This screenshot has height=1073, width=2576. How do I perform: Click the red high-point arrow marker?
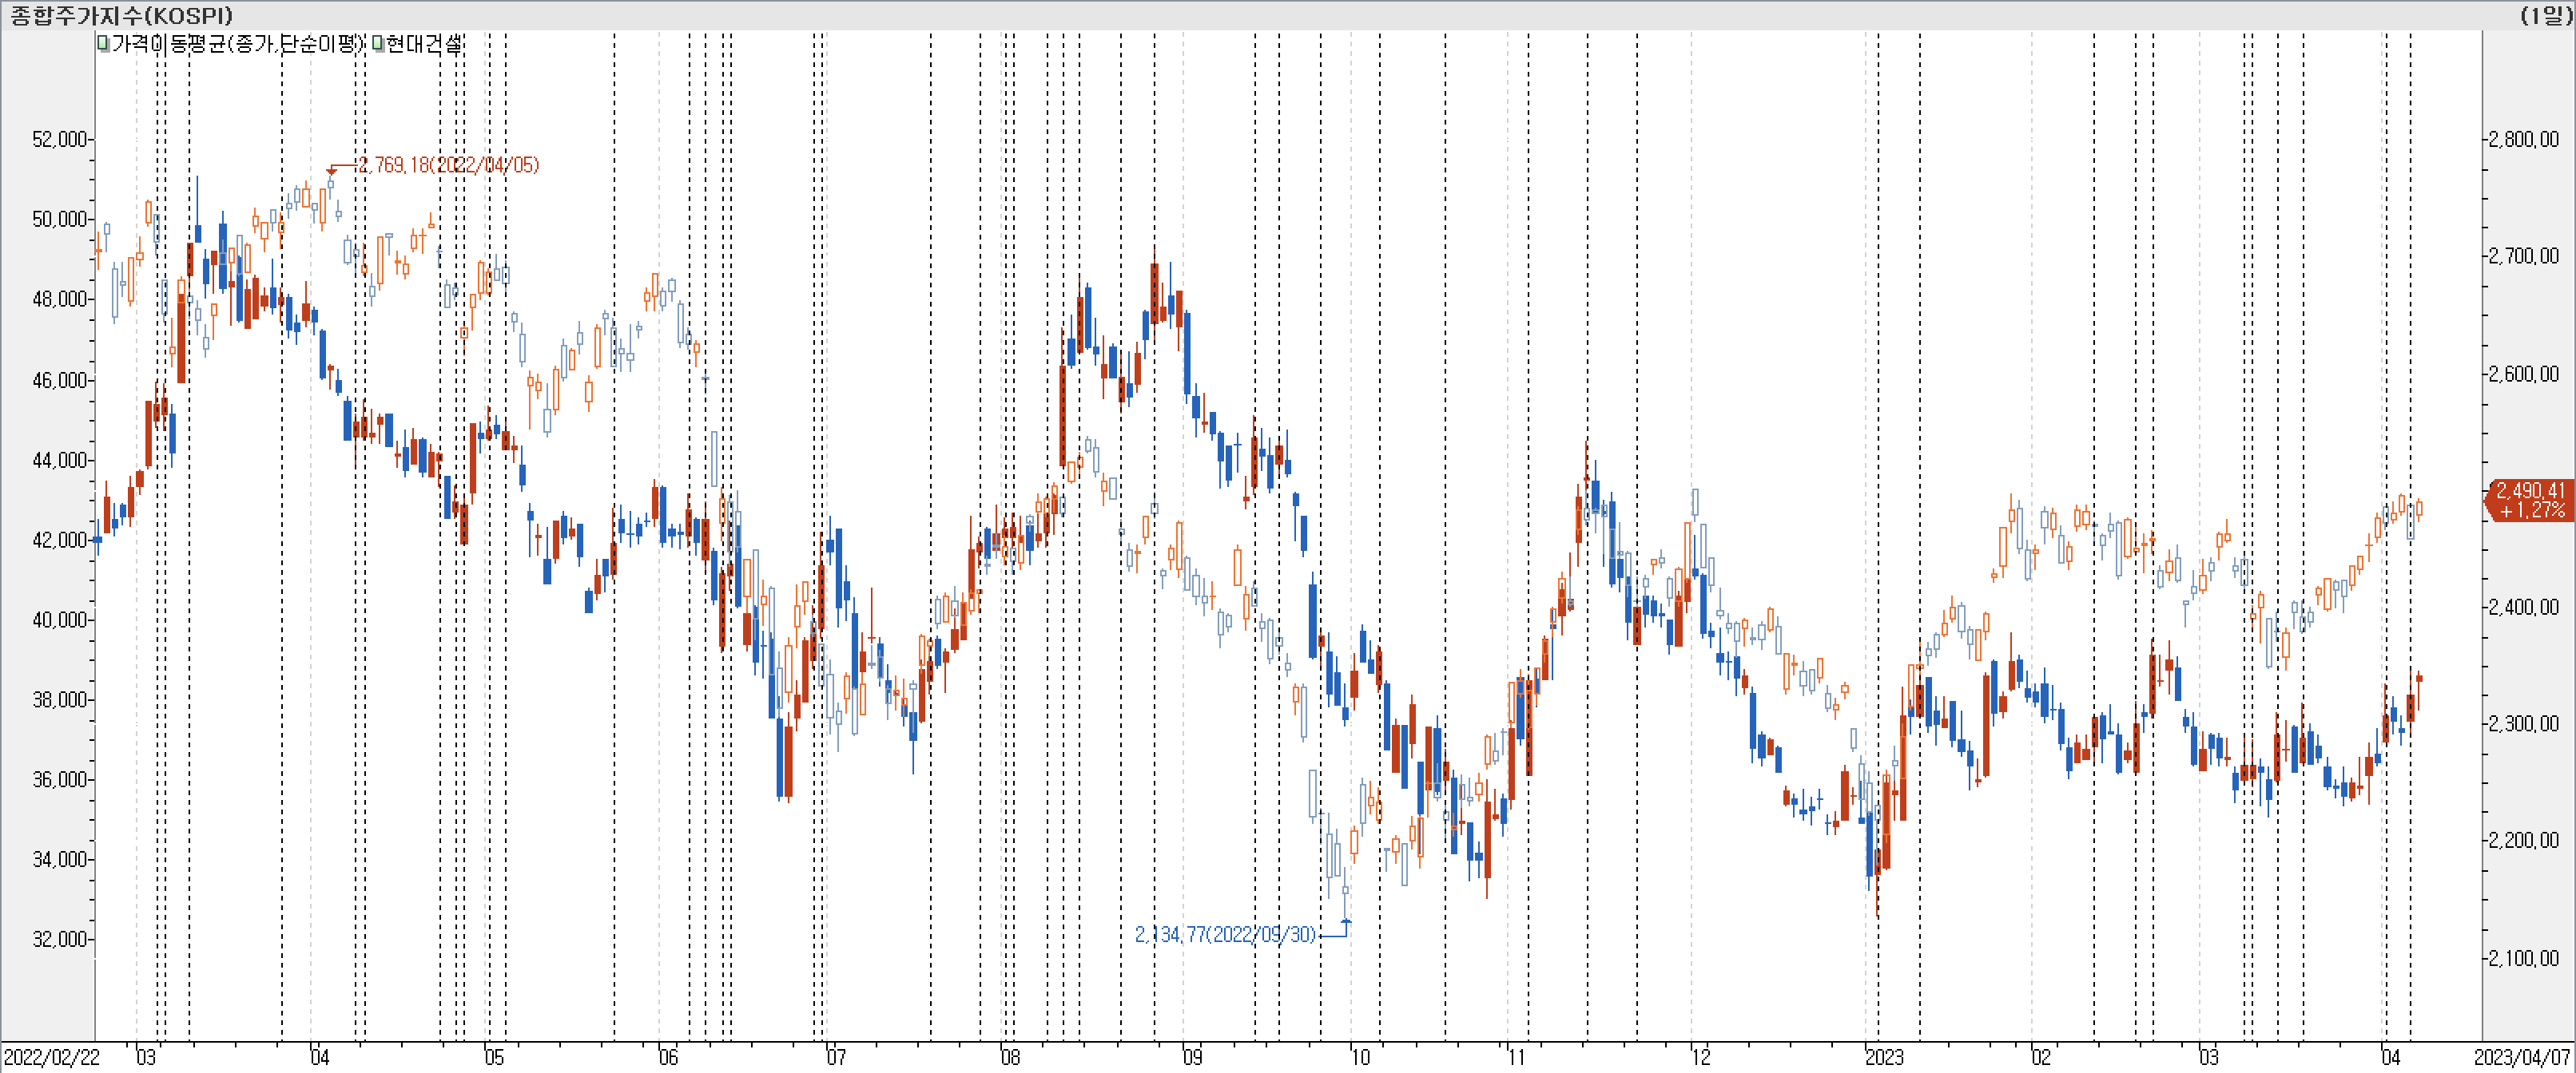tap(332, 171)
